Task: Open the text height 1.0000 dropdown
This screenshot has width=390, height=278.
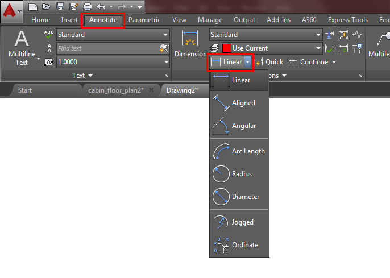Action: [113, 62]
